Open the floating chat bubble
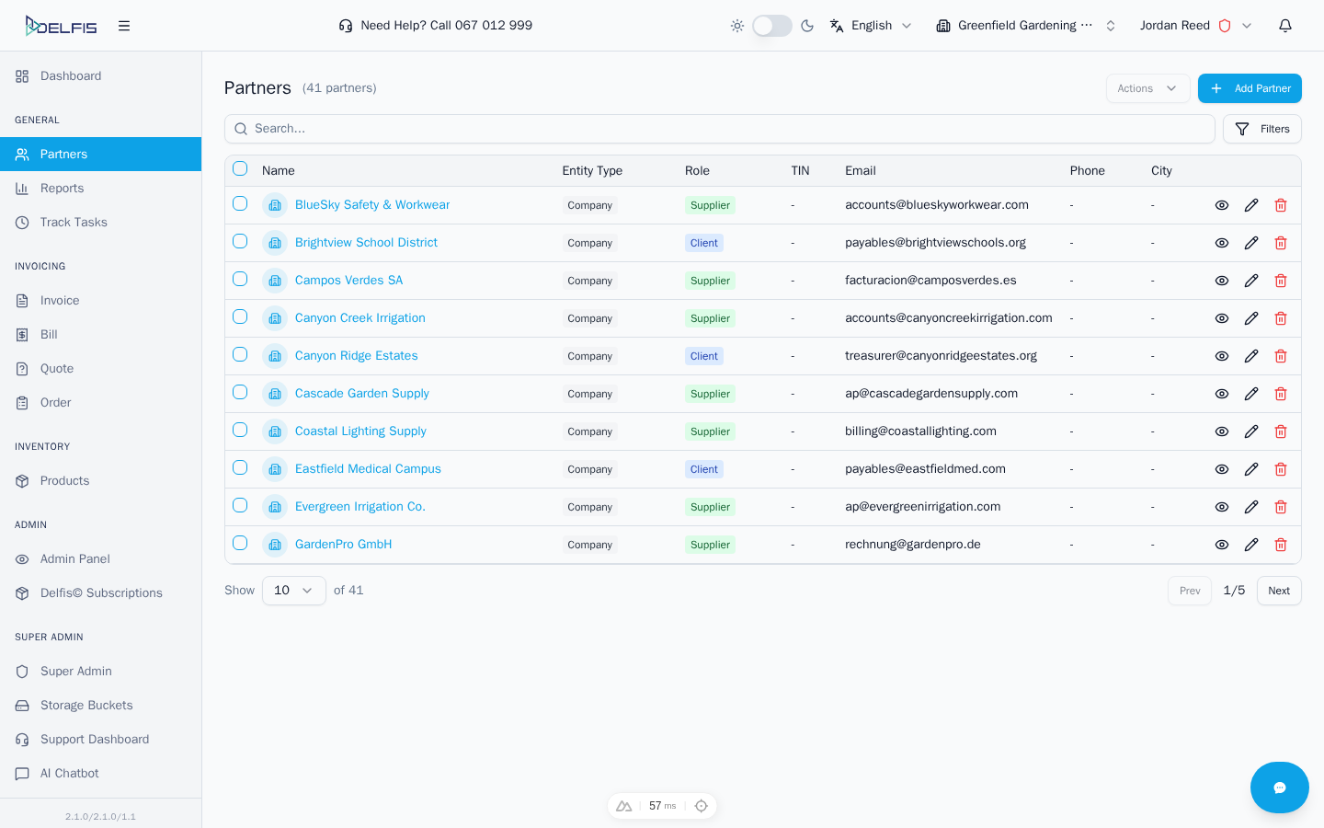 pyautogui.click(x=1279, y=788)
